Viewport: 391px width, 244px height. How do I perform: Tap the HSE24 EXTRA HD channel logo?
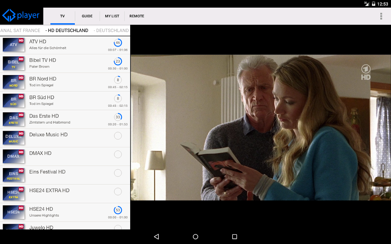(14, 194)
